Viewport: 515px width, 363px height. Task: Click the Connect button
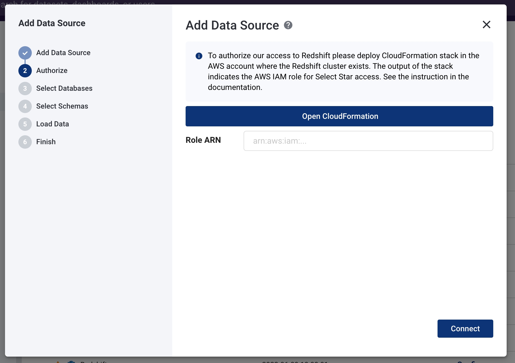[465, 328]
